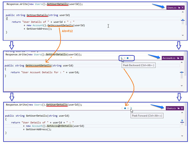
Task: Close the Account.cs peek window
Action: 181,58
